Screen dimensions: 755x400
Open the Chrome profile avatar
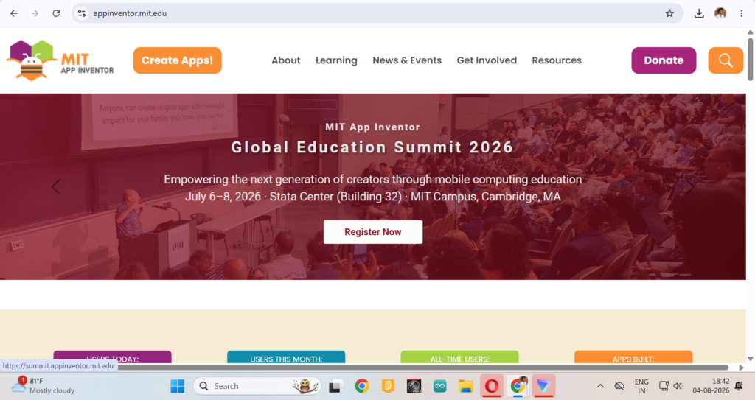(720, 13)
